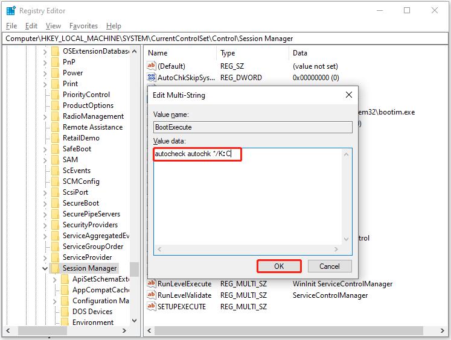This screenshot has width=451, height=340.
Task: Click the Print folder icon
Action: (x=55, y=84)
